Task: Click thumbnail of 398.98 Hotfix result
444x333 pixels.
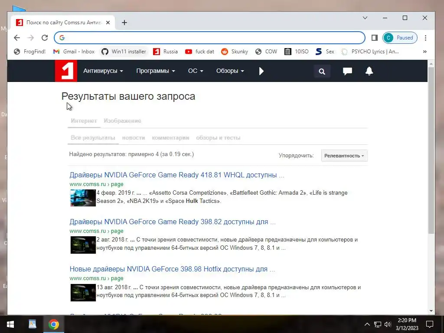Action: coord(83,293)
